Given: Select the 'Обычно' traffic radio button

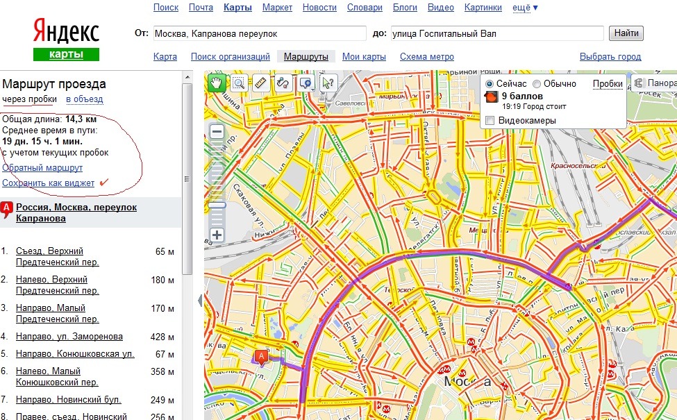Looking at the screenshot, I should 537,83.
